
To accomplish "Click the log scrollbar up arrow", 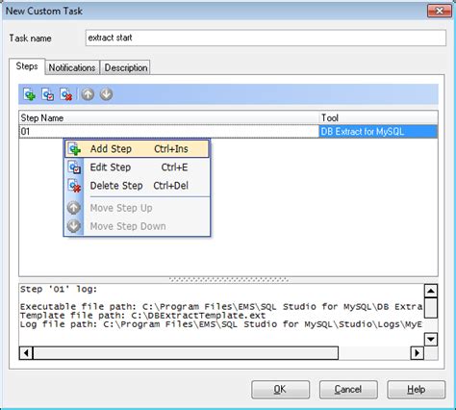I will [431, 291].
